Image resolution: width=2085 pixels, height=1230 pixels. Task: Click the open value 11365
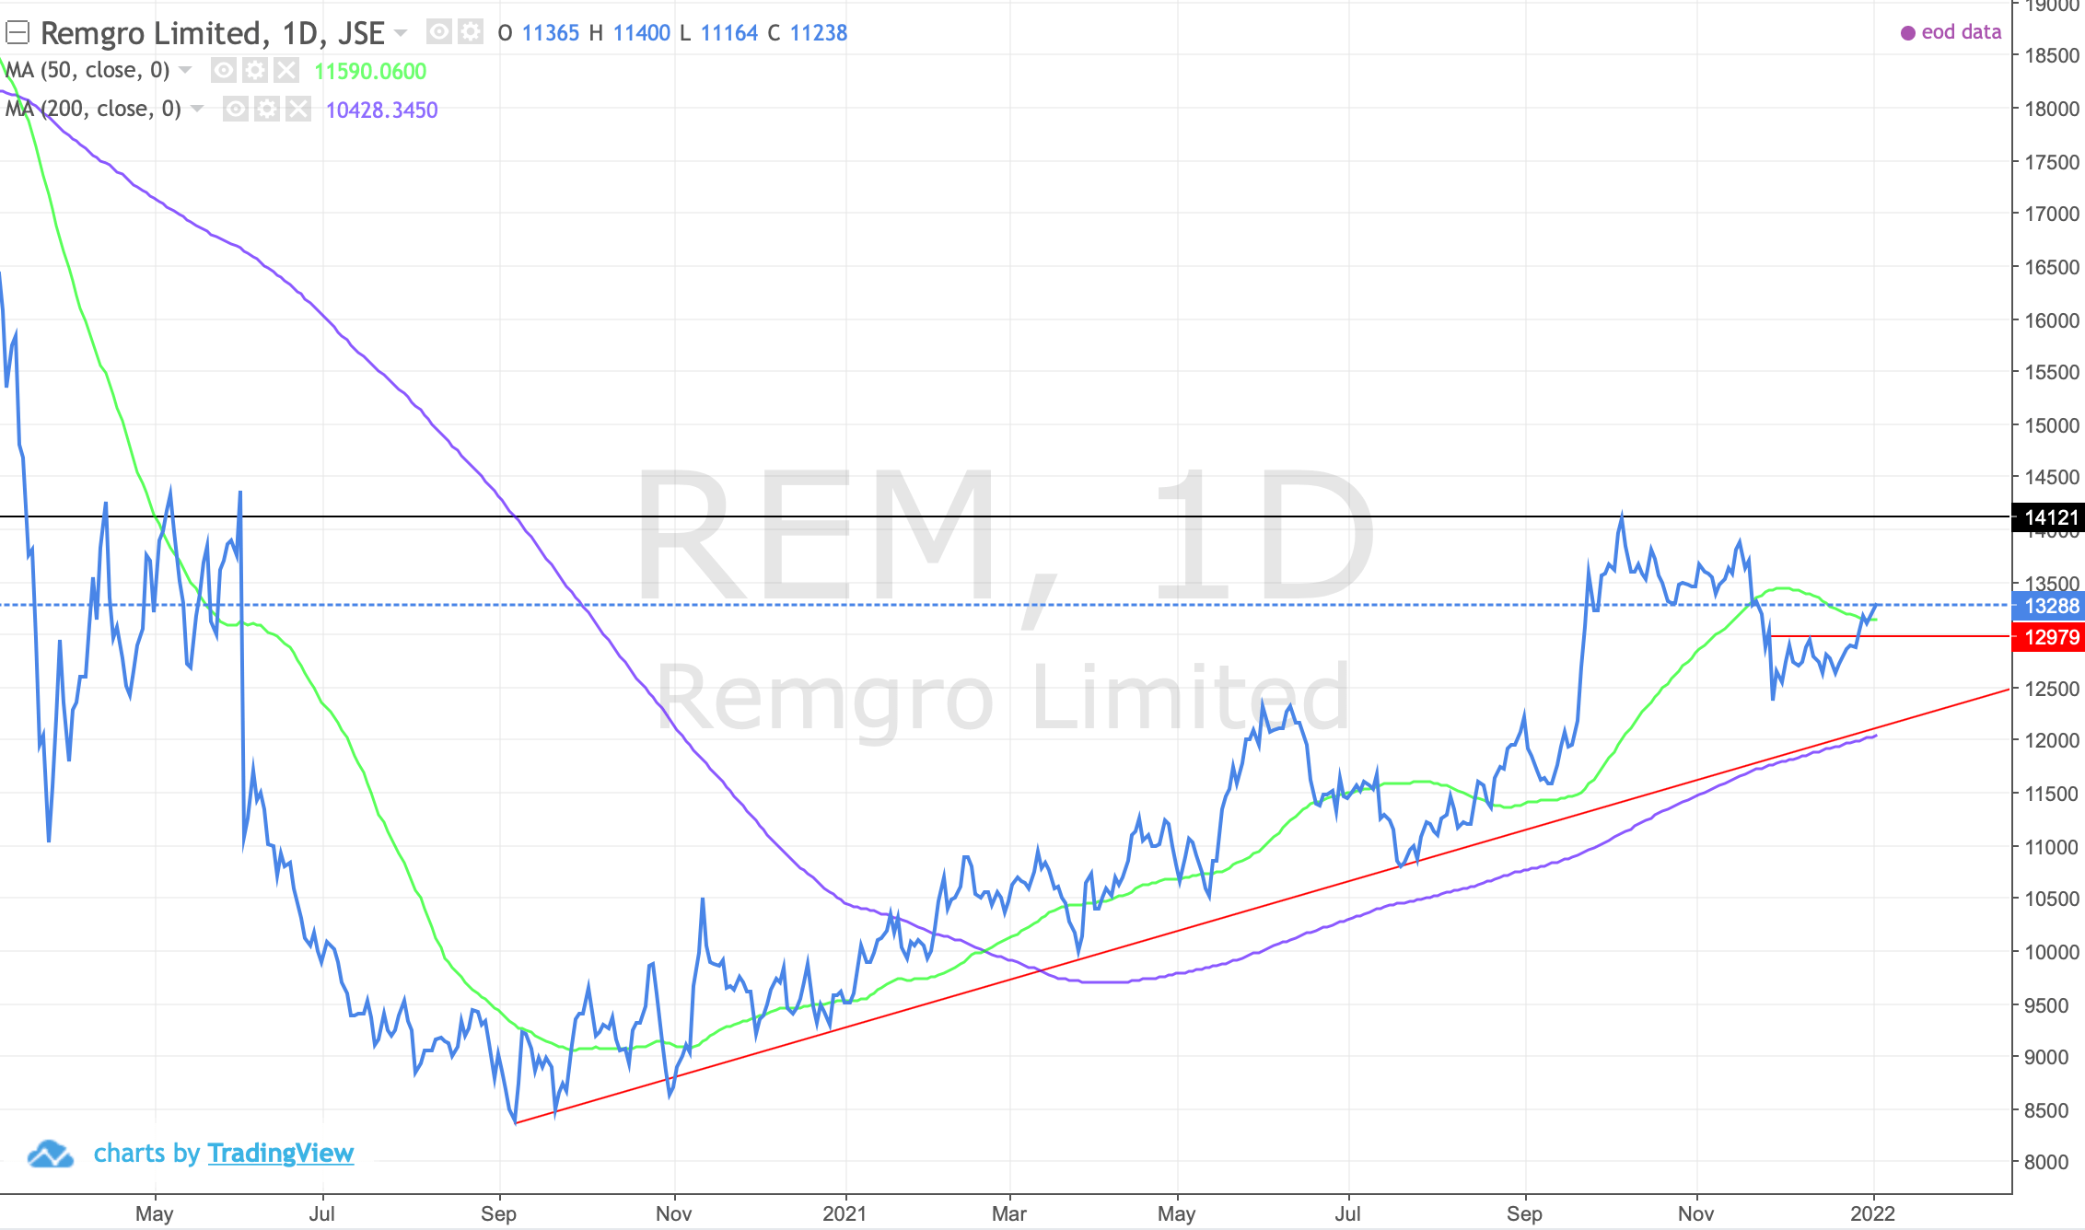tap(551, 33)
